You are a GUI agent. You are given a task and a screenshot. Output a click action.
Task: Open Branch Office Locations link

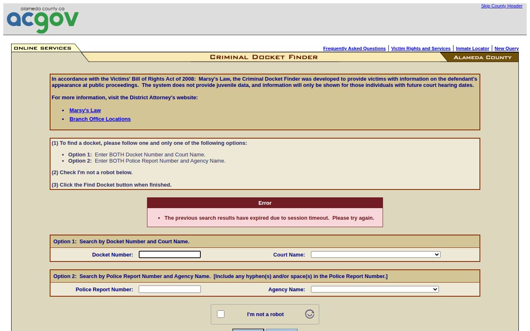coord(100,119)
